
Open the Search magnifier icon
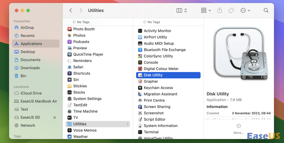point(266,10)
